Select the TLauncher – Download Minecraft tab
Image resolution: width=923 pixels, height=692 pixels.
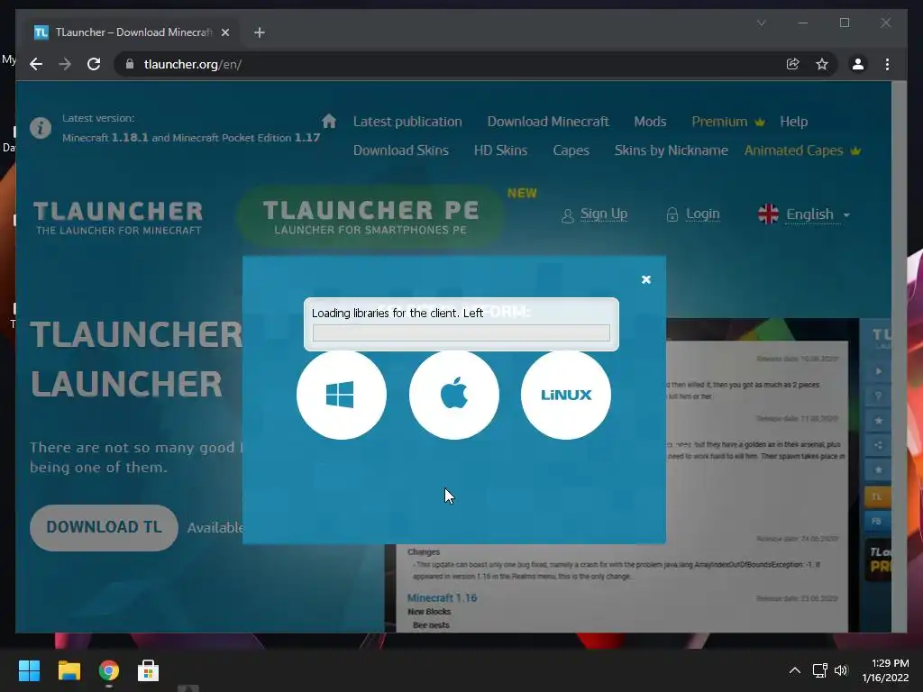(x=133, y=32)
